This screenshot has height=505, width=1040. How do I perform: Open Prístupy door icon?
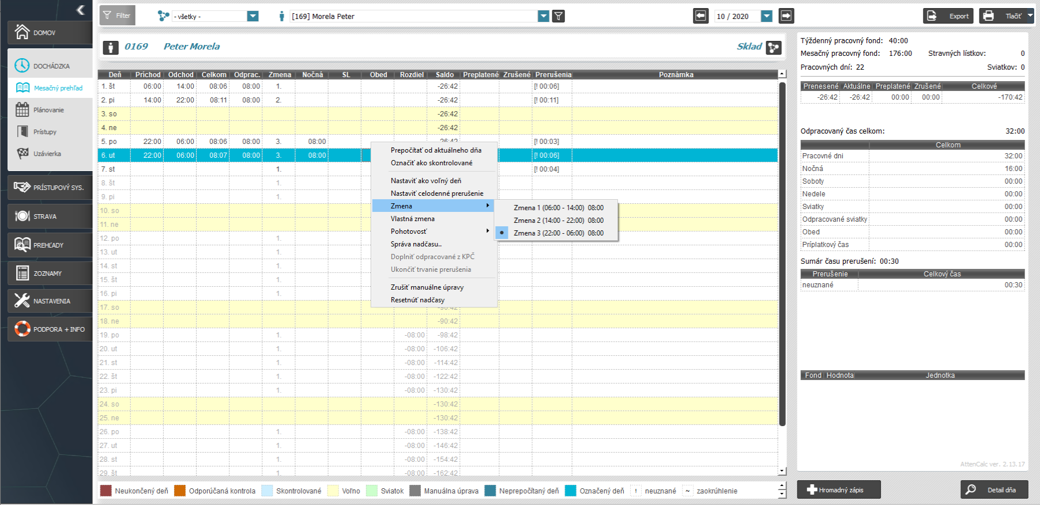click(x=22, y=131)
